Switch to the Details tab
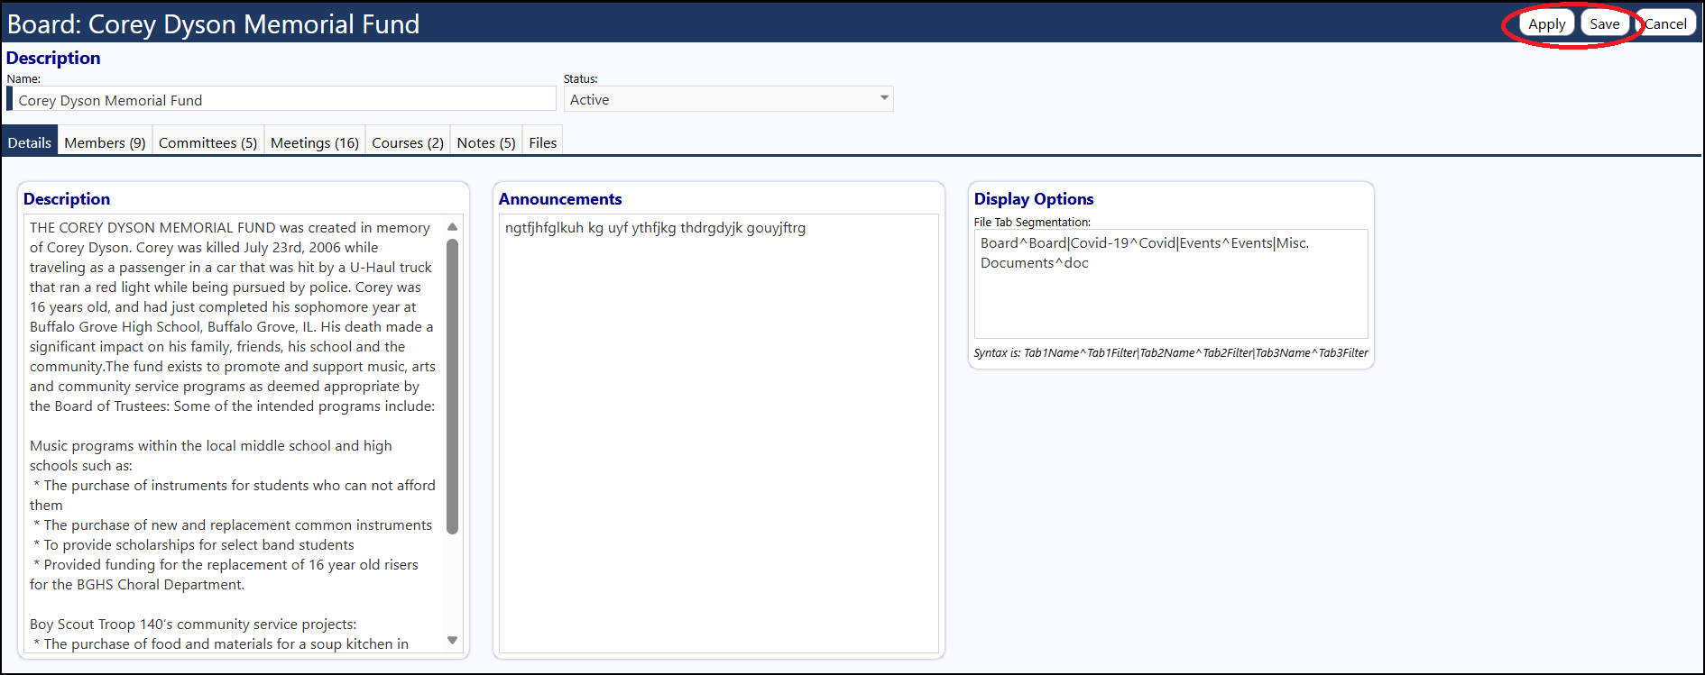Viewport: 1705px width, 675px height. pyautogui.click(x=30, y=142)
